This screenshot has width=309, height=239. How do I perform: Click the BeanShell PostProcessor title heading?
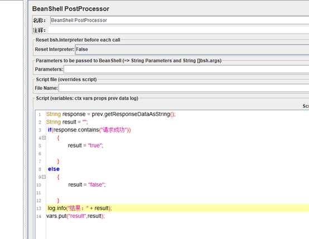click(x=70, y=9)
